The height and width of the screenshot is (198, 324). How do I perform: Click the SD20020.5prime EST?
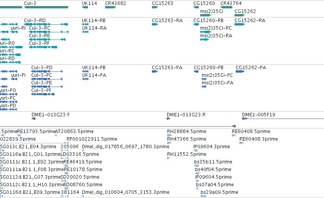(x=64, y=181)
